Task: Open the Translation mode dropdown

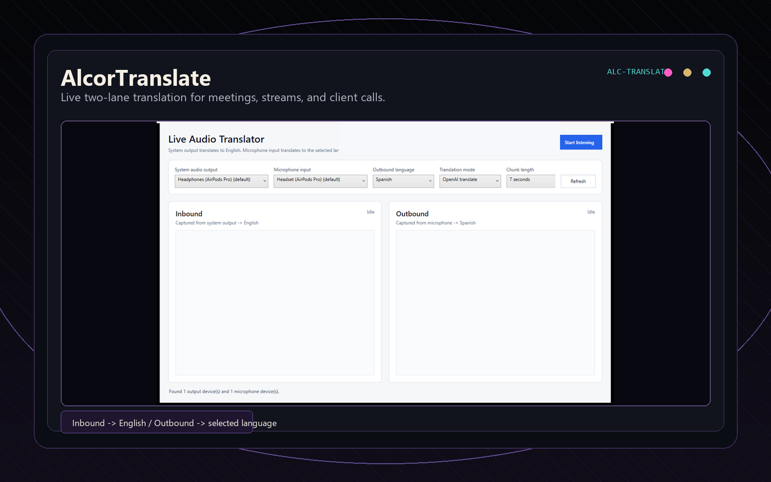Action: (470, 181)
